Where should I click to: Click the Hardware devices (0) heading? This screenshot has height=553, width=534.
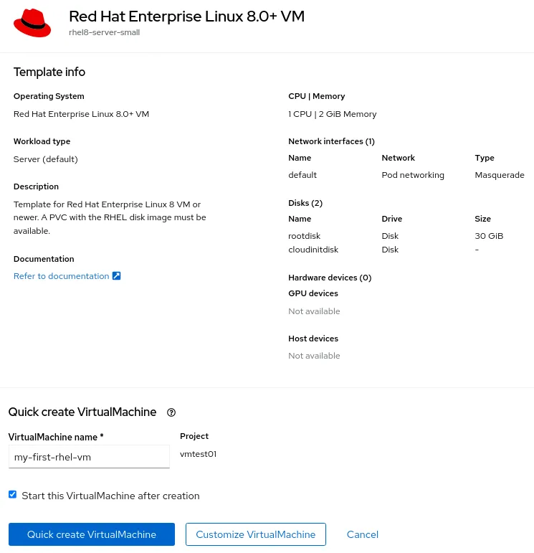click(330, 278)
